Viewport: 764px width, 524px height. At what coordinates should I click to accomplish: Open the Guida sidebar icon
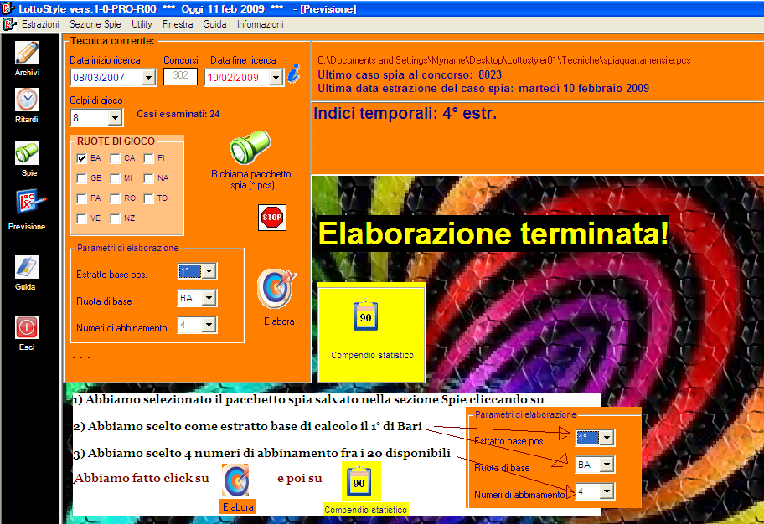pyautogui.click(x=27, y=267)
